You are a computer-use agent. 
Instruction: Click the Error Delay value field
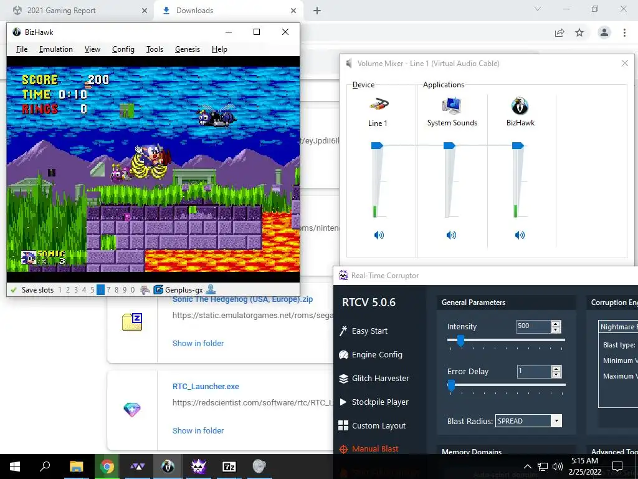(533, 371)
